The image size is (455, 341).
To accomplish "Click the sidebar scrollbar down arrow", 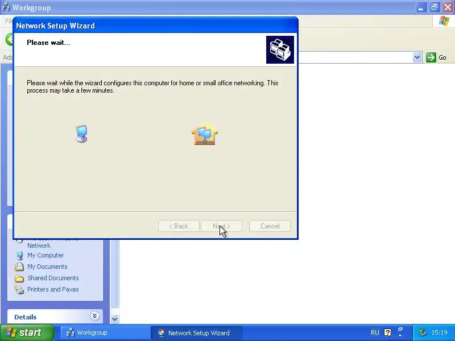I will [x=115, y=319].
